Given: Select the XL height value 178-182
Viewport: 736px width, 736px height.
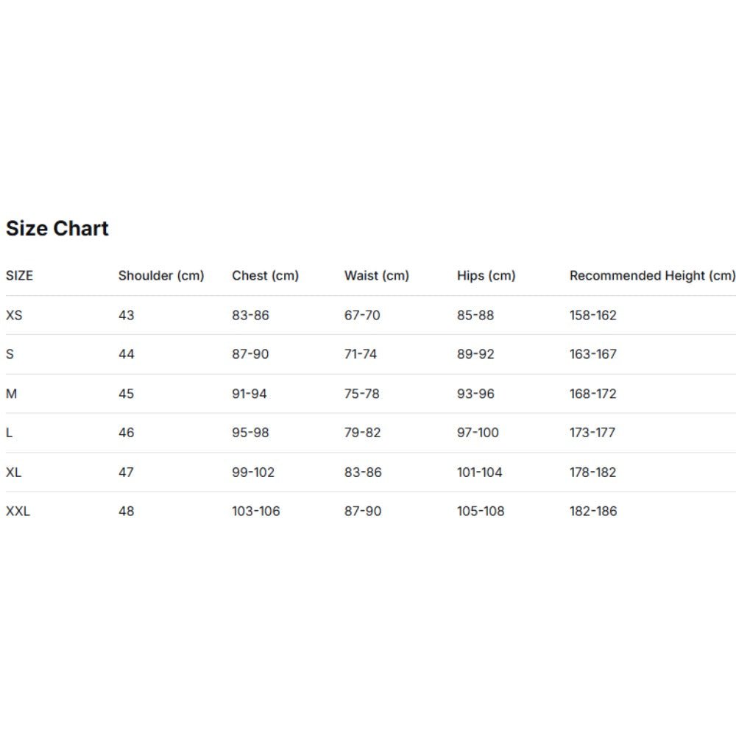Looking at the screenshot, I should click(x=593, y=472).
